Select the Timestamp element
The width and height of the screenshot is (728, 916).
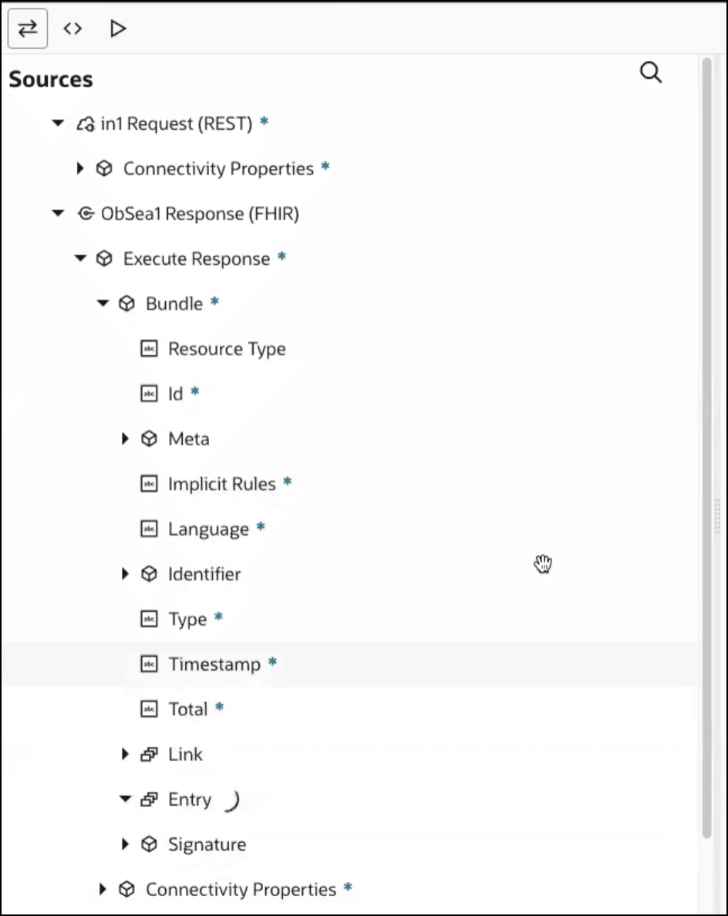point(214,664)
